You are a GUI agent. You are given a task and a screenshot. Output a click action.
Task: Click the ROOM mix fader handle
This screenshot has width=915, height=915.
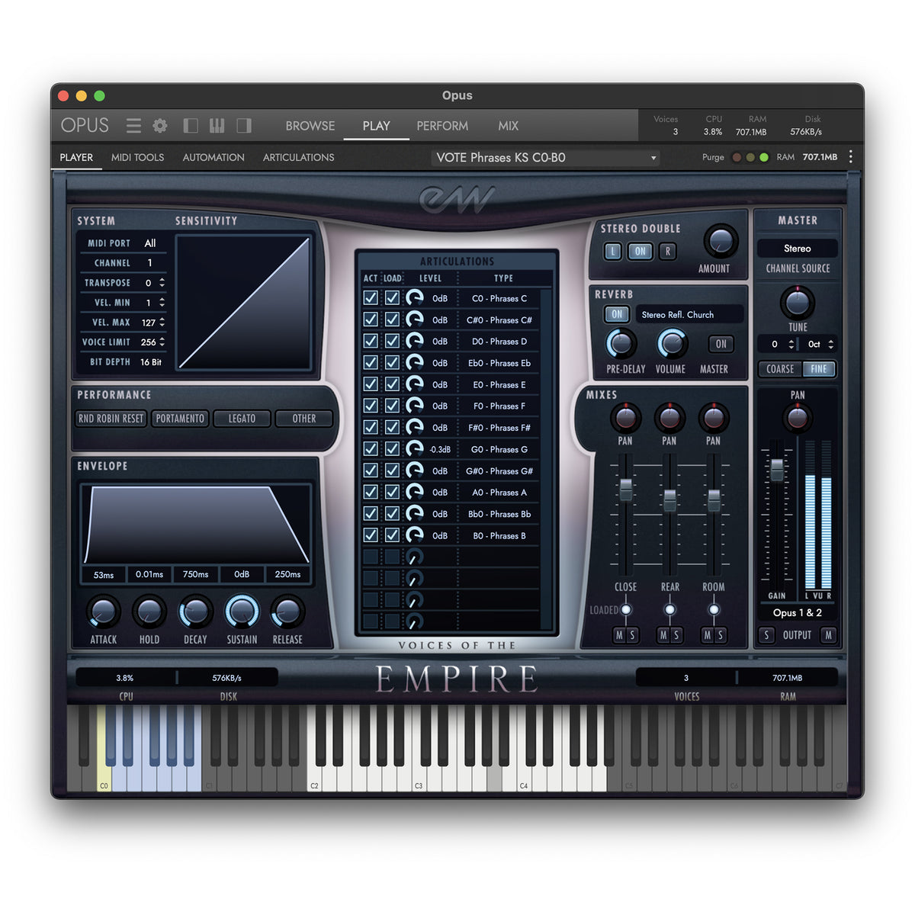click(714, 500)
